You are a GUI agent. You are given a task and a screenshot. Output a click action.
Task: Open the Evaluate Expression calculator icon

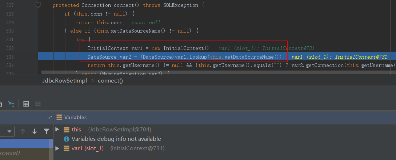pyautogui.click(x=26, y=104)
